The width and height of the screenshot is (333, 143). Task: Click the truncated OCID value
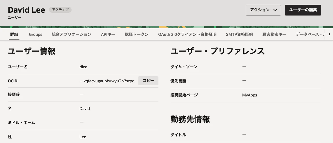point(107,81)
